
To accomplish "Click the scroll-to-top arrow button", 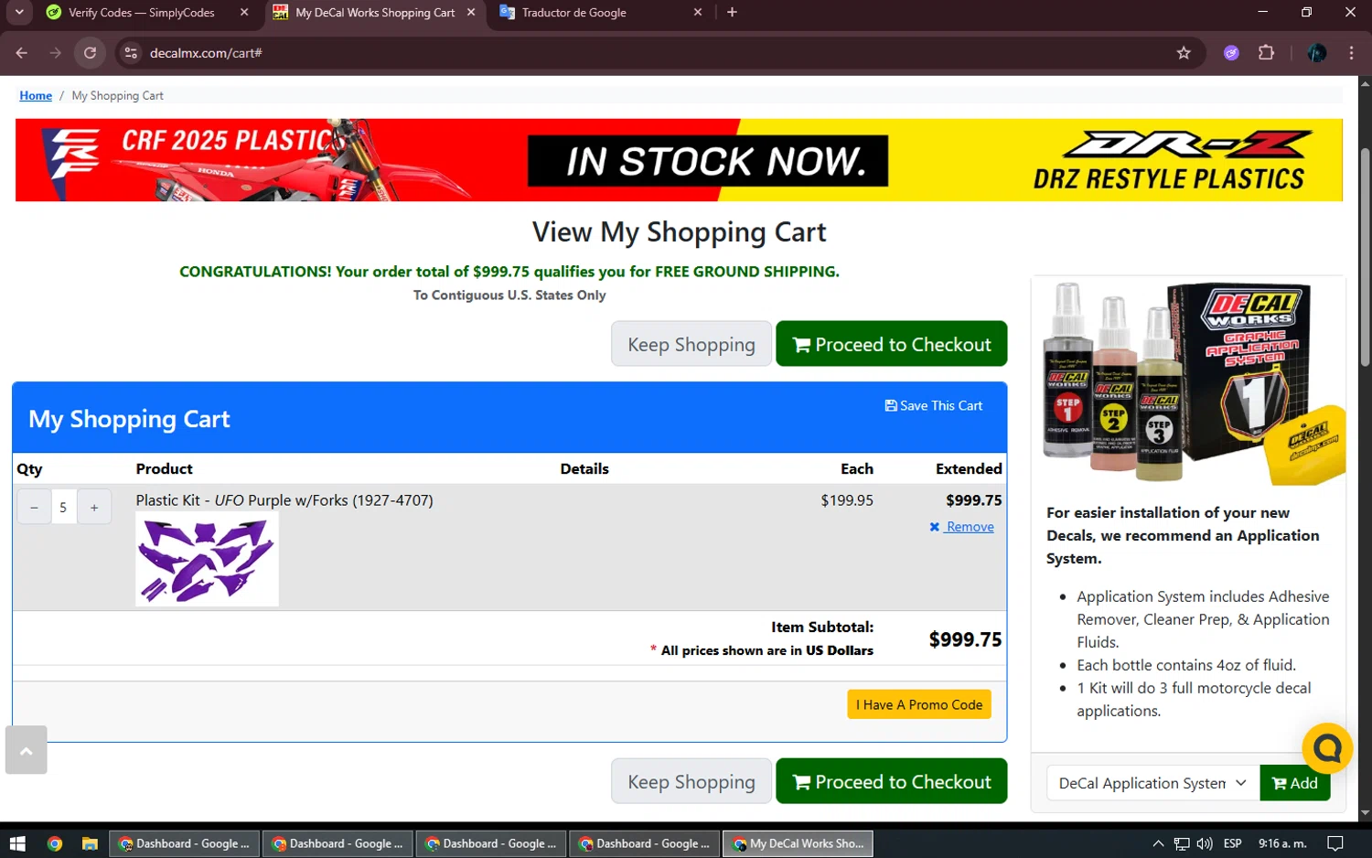I will click(26, 750).
